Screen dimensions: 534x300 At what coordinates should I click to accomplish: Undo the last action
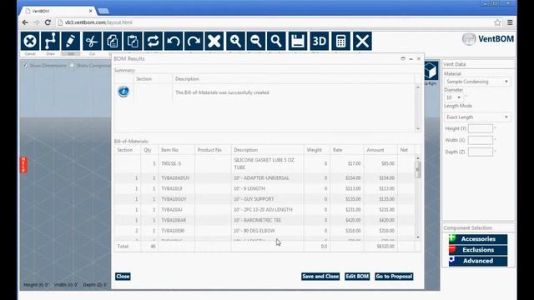point(174,41)
